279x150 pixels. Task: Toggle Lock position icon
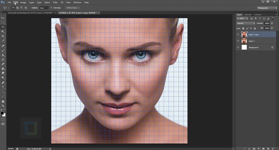point(251,28)
